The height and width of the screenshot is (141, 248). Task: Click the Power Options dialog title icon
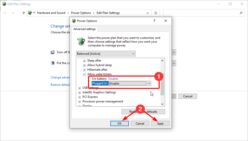74,21
